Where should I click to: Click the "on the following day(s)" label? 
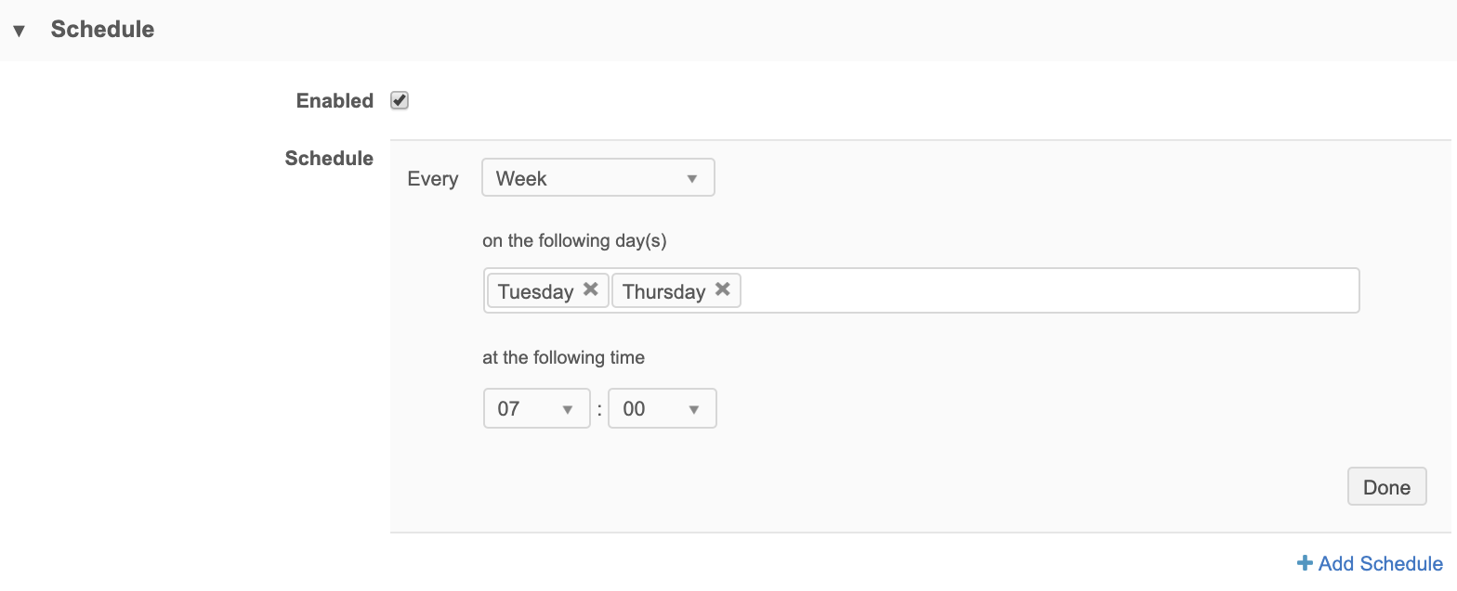(574, 240)
